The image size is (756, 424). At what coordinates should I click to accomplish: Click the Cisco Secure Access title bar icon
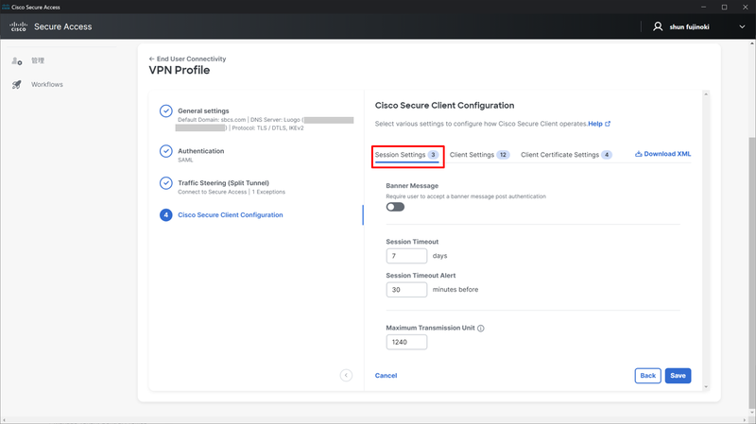(6, 7)
